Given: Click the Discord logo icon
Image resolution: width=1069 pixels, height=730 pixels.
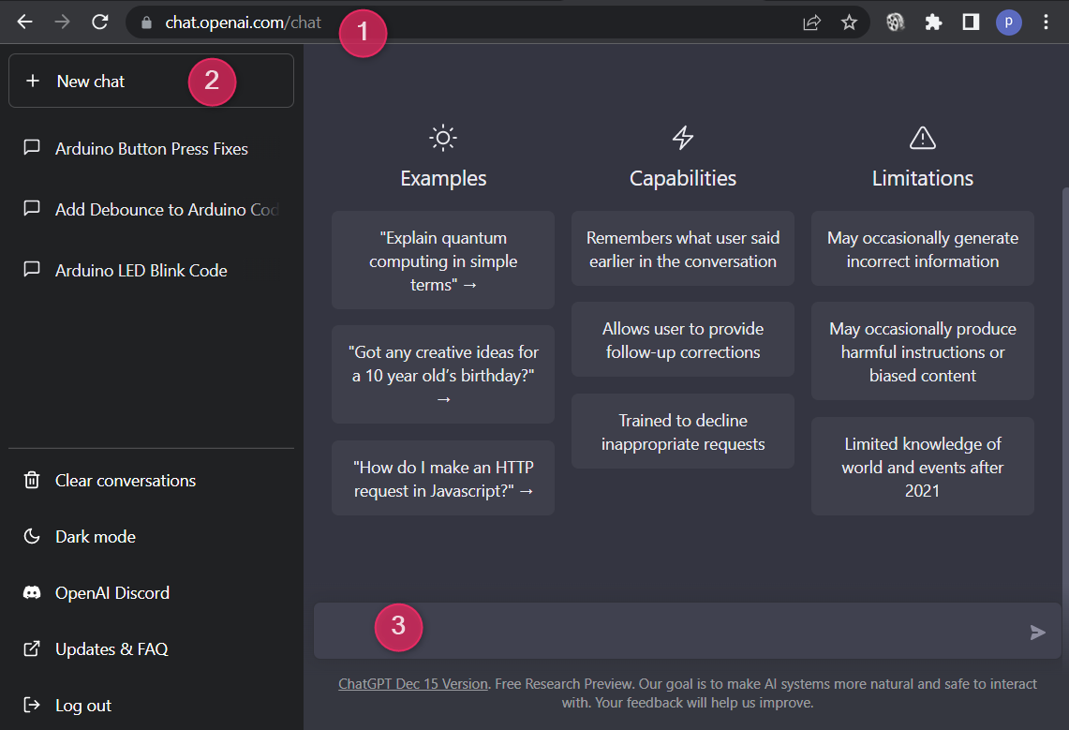Looking at the screenshot, I should pos(31,593).
